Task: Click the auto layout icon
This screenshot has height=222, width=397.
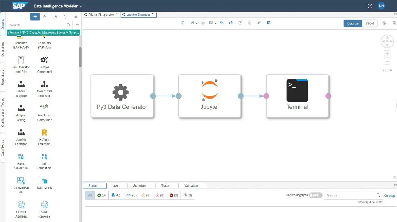Action: (268, 23)
